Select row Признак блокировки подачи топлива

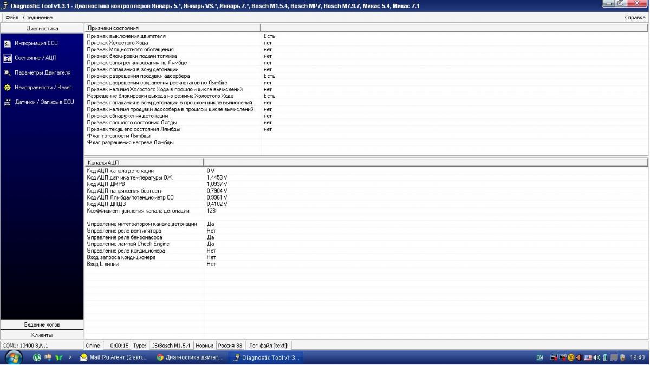click(366, 56)
